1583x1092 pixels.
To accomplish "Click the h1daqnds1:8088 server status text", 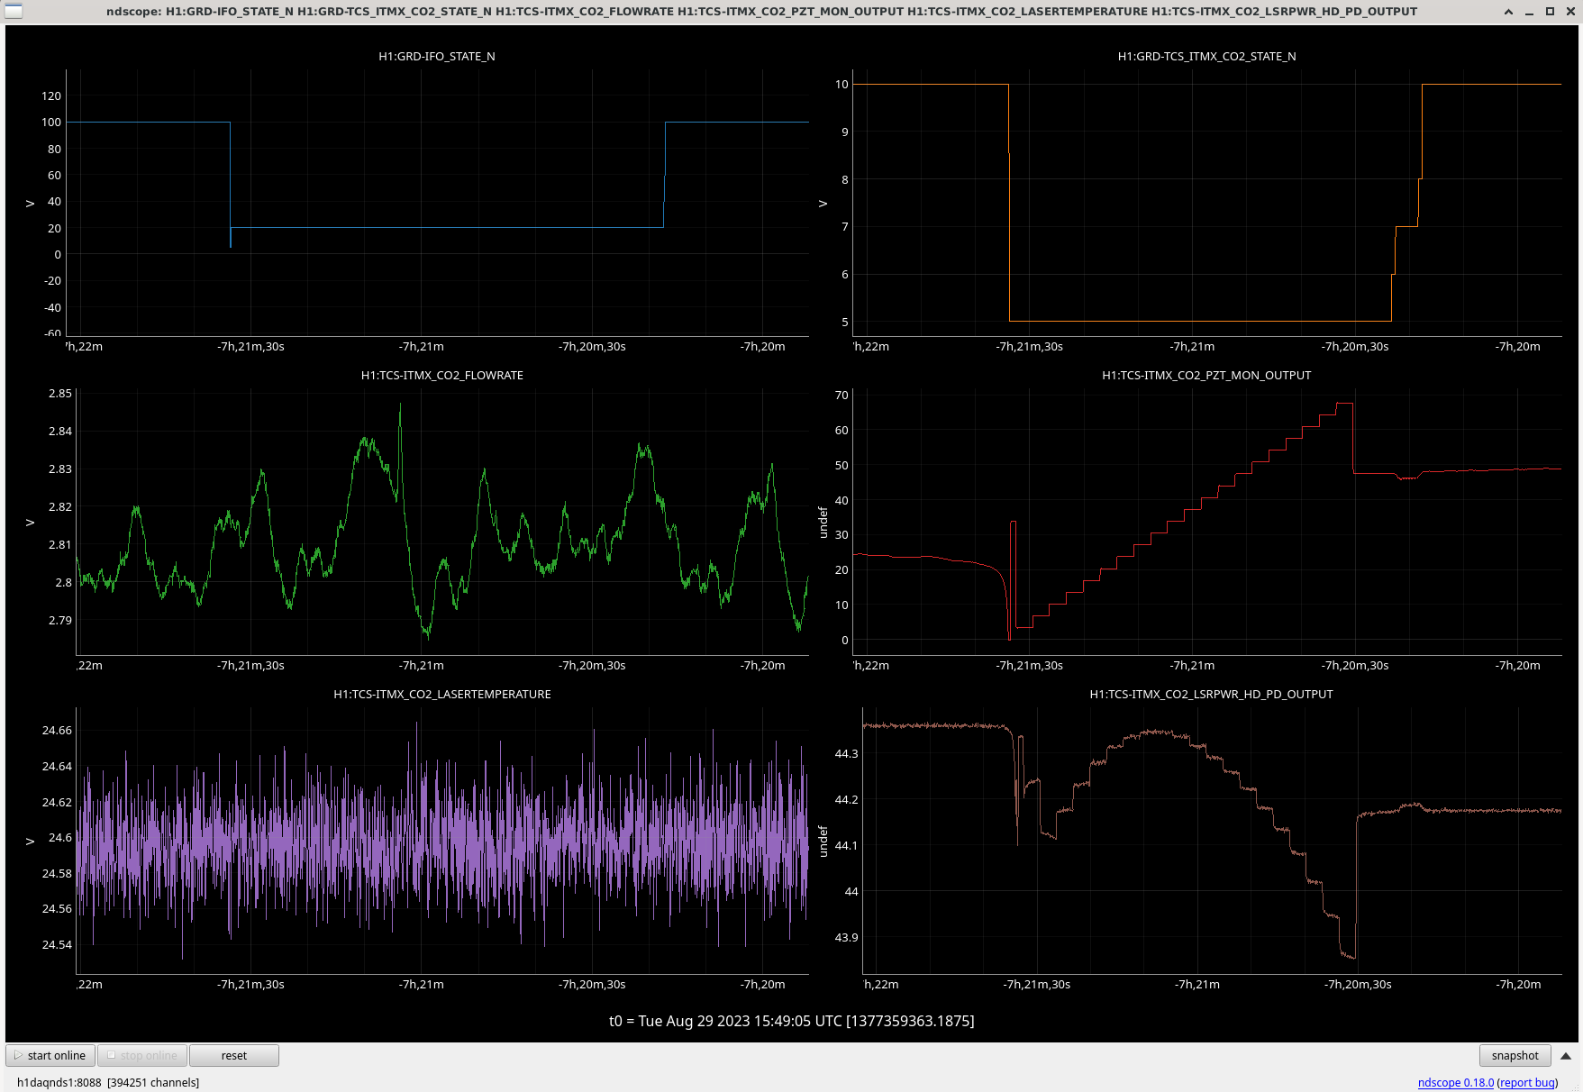I will tap(59, 1082).
